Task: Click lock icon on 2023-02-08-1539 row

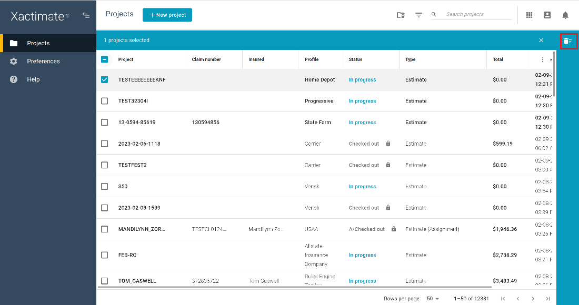Action: [x=388, y=208]
